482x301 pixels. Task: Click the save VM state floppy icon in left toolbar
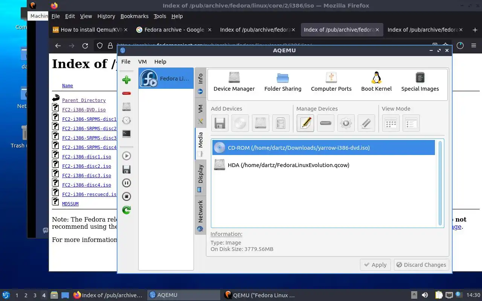(x=127, y=169)
